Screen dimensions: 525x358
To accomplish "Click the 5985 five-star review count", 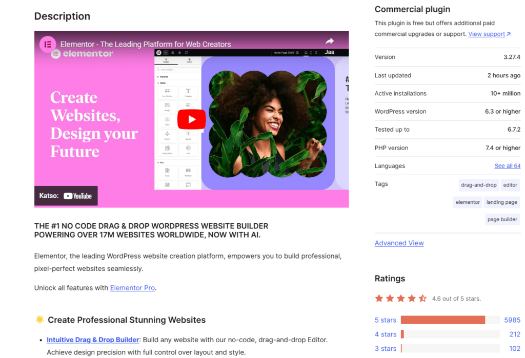I will [512, 320].
